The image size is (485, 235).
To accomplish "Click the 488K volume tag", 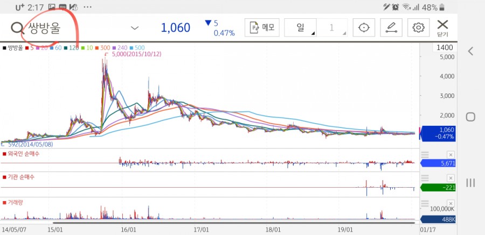I will click(438, 219).
